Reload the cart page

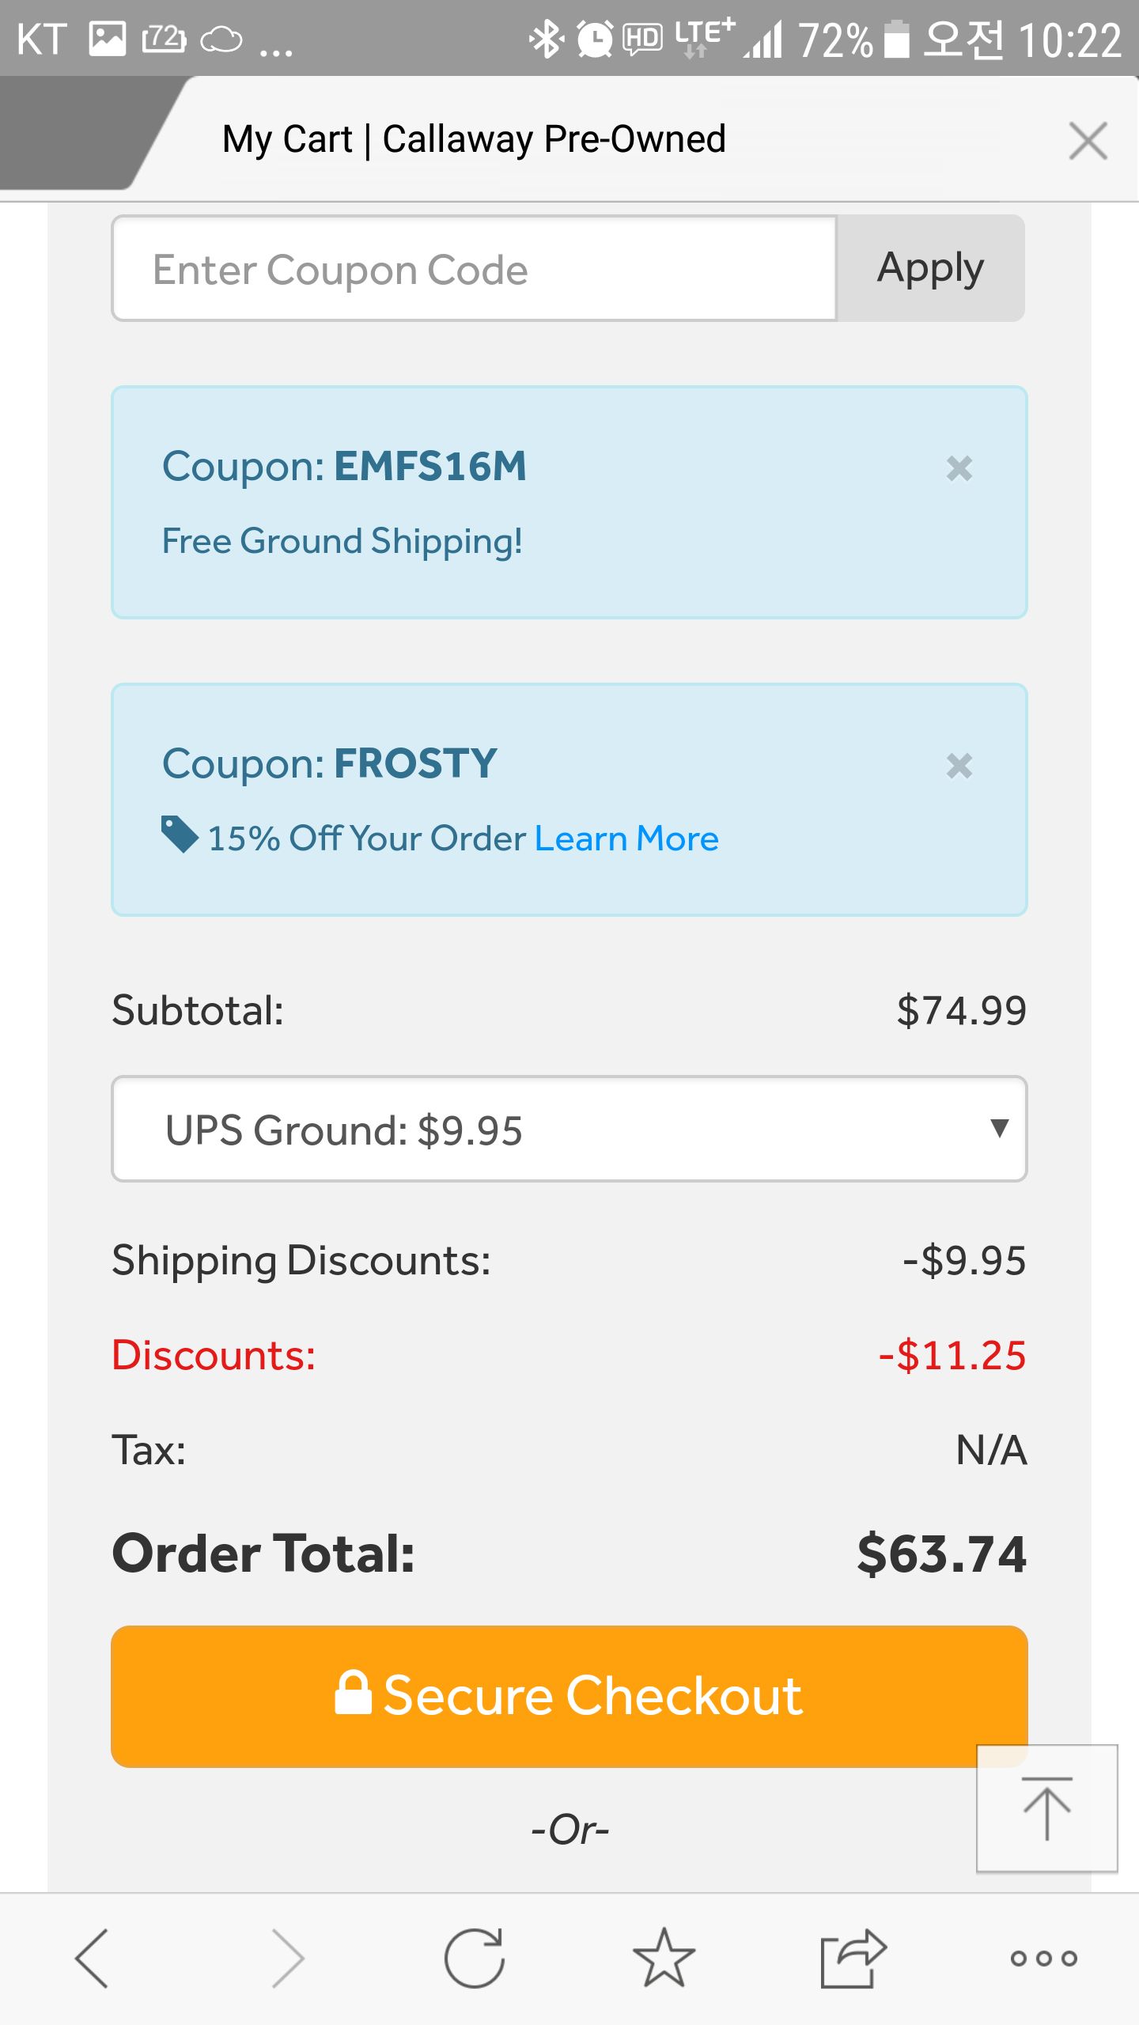(x=475, y=1959)
